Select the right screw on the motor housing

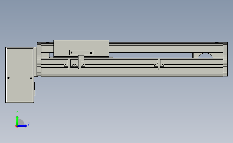[31, 78]
